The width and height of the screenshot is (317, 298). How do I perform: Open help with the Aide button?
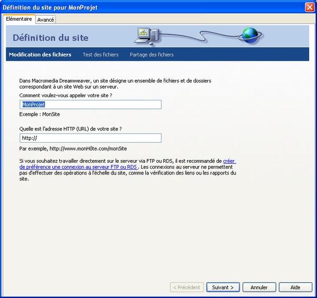pyautogui.click(x=295, y=287)
